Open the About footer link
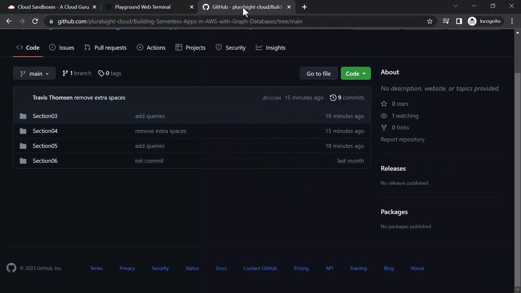Image resolution: width=521 pixels, height=293 pixels. tap(417, 268)
